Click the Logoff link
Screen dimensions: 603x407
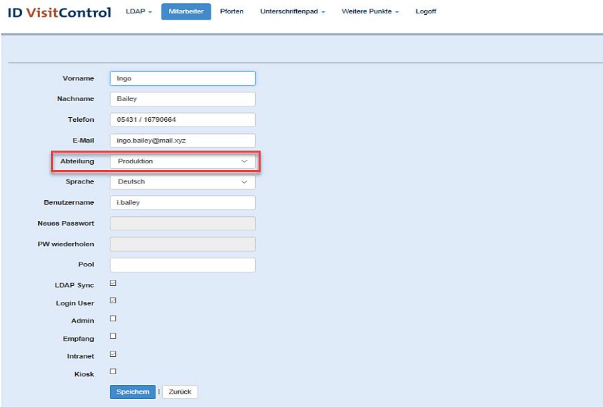[425, 12]
